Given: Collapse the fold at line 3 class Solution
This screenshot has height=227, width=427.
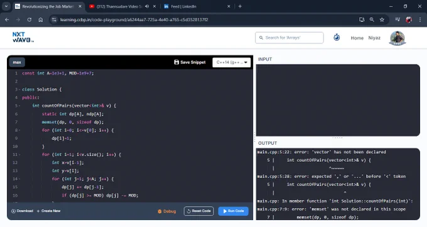Looking at the screenshot, I should (x=19, y=90).
